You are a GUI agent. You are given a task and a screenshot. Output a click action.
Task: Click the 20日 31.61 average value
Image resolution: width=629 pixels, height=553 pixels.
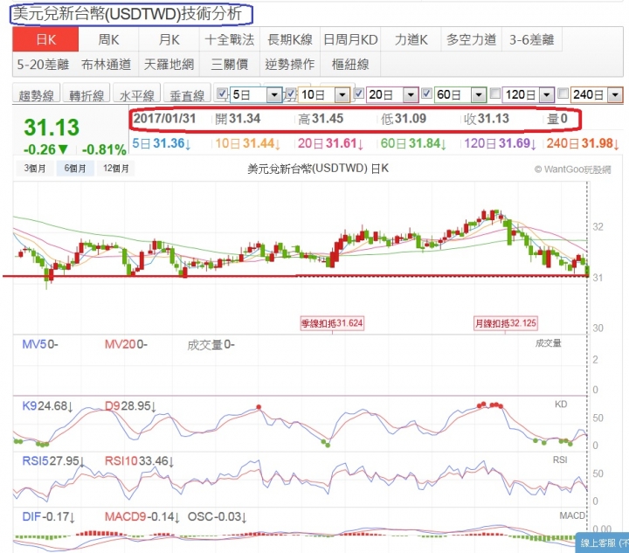click(x=330, y=143)
